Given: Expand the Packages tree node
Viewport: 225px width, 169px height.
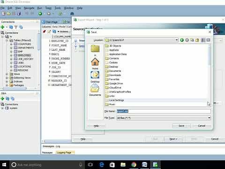Looking at the screenshot, I should tap(7, 85).
